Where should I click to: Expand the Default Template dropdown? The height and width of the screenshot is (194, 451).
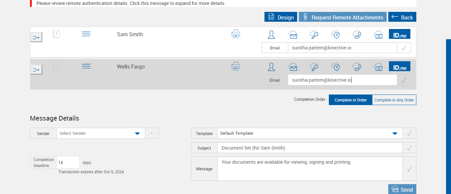pos(395,133)
